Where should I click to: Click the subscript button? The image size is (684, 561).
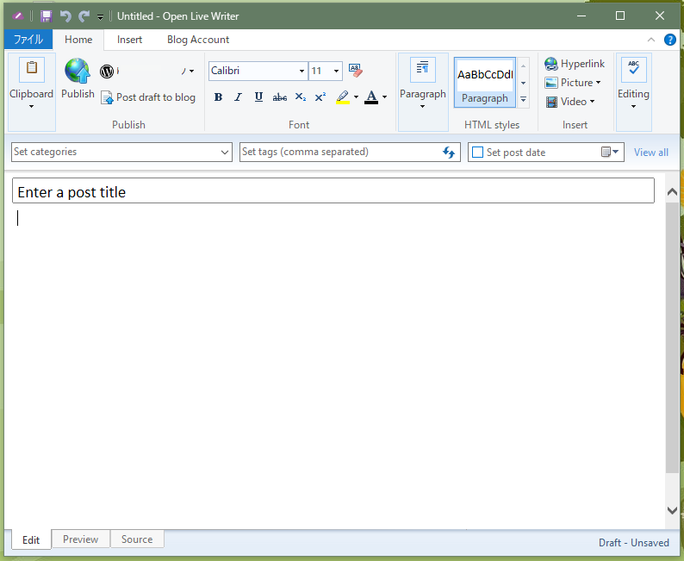[300, 97]
